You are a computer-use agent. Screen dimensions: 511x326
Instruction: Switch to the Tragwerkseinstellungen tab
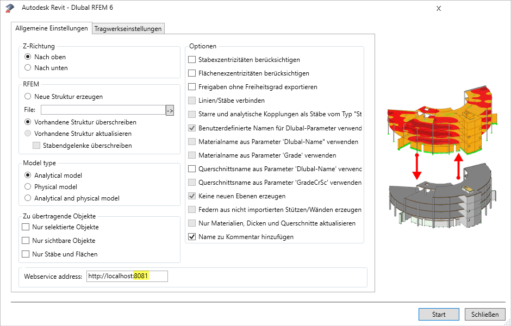click(128, 28)
